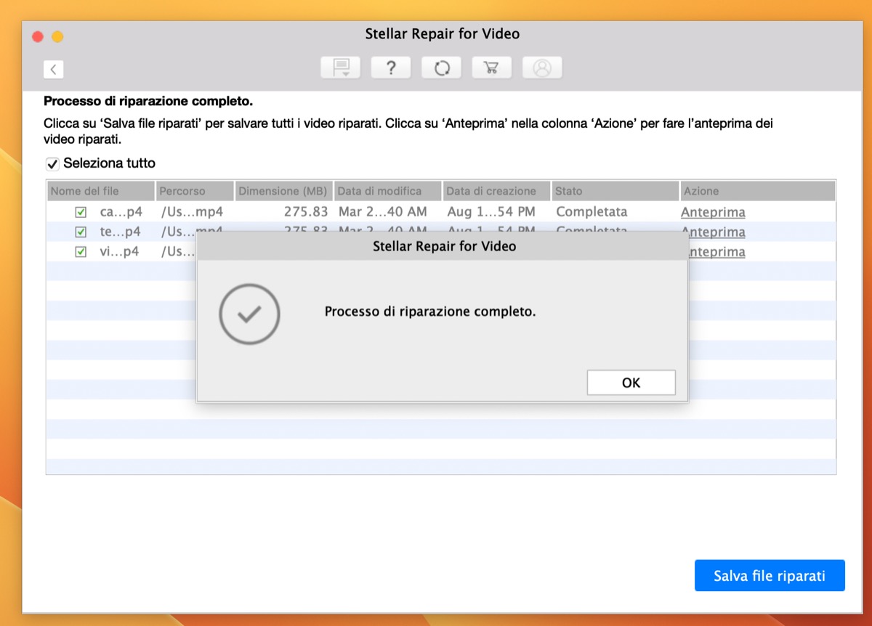Click the green checkmark in the dialog

(x=249, y=314)
